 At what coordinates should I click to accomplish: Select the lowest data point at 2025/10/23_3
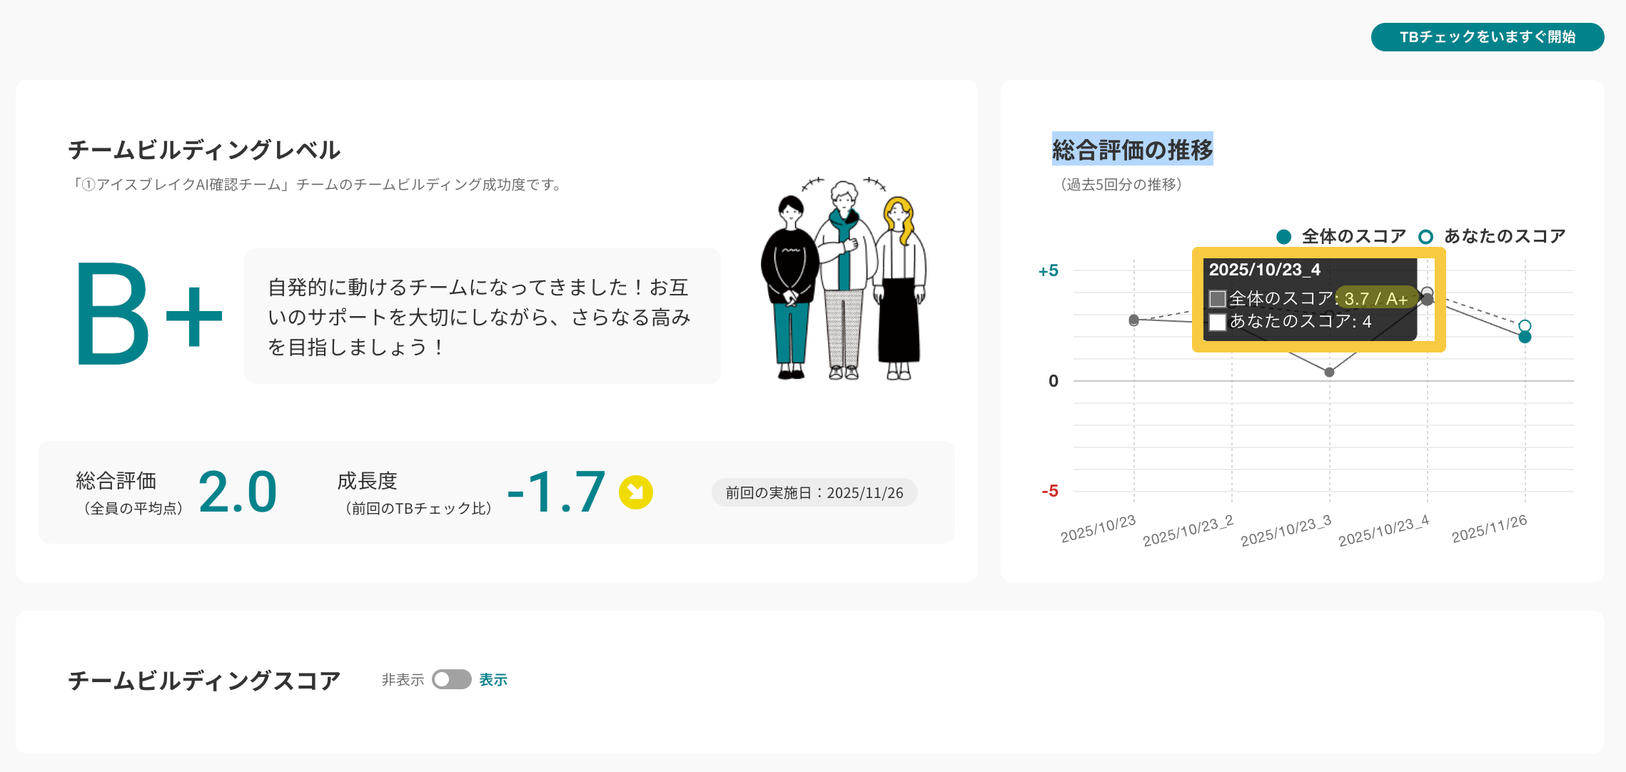tap(1329, 372)
